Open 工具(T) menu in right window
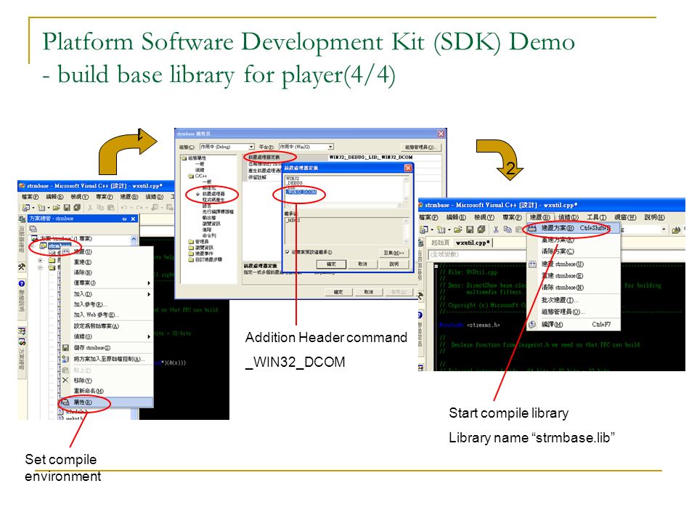The height and width of the screenshot is (523, 697). pos(596,217)
